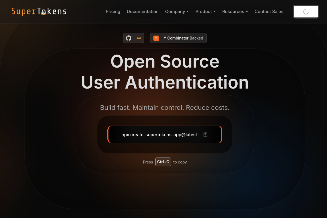Expand the Company dropdown menu

pyautogui.click(x=177, y=11)
